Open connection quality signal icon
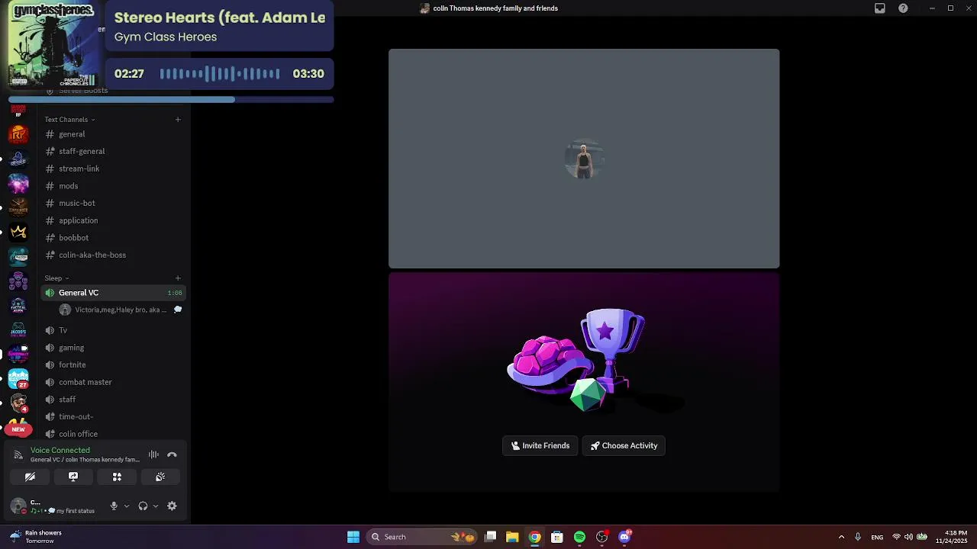Viewport: 977px width, 549px height. (18, 454)
